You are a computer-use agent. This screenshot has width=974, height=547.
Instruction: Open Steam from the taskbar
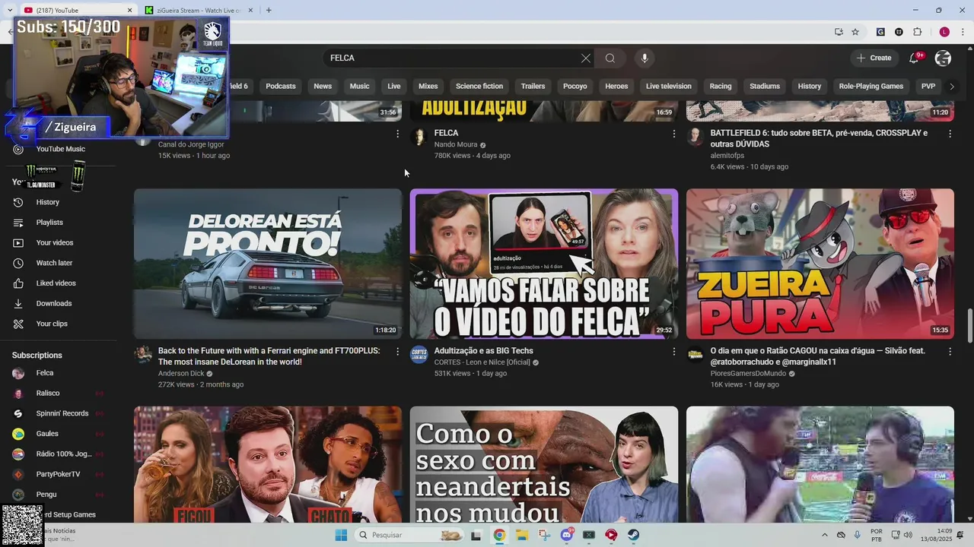click(633, 535)
